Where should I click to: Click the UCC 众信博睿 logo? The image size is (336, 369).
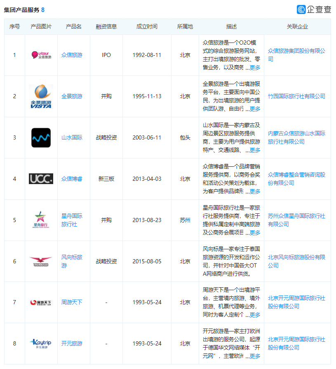tap(41, 179)
